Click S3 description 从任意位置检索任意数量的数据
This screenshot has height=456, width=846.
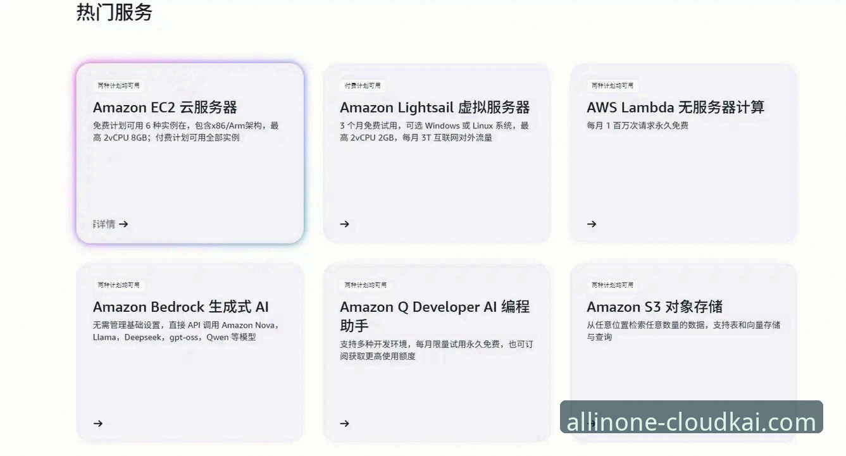[683, 331]
